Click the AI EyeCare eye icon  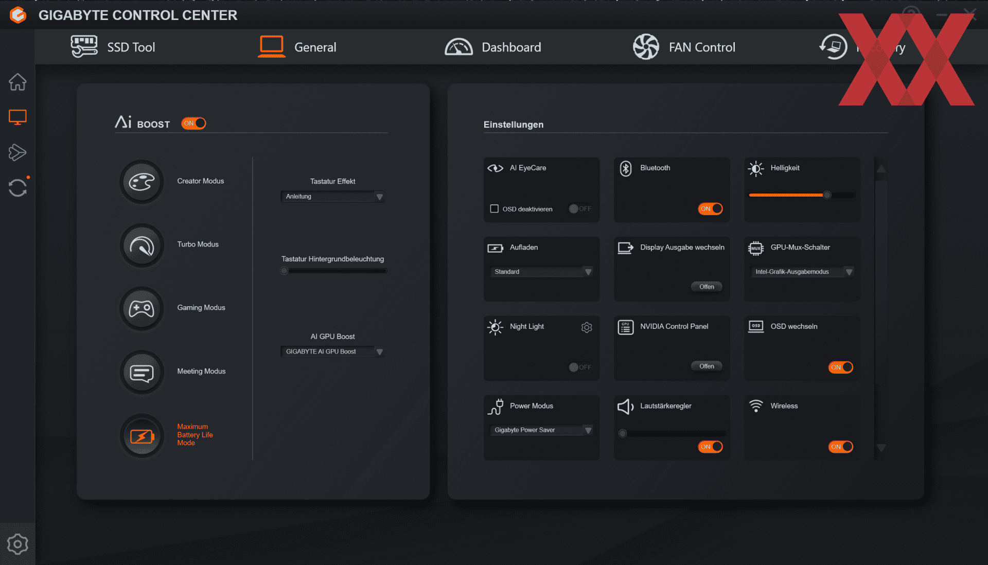(495, 168)
